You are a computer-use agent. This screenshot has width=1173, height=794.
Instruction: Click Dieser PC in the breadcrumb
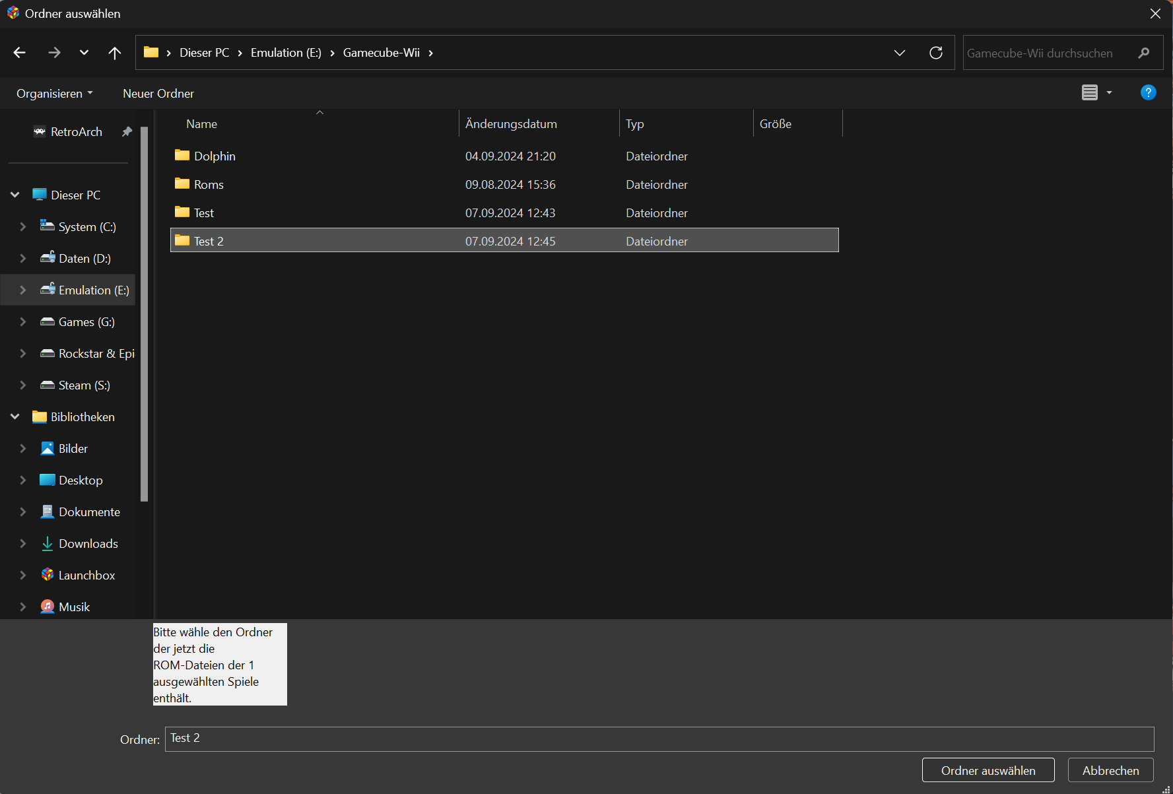tap(205, 53)
